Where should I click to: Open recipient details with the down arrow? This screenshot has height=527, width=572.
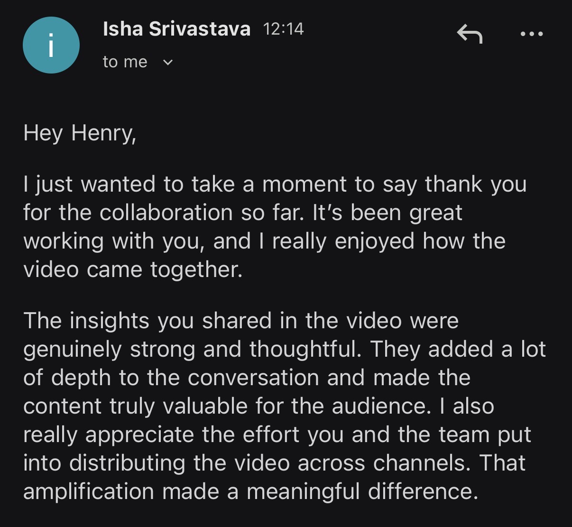(x=167, y=62)
